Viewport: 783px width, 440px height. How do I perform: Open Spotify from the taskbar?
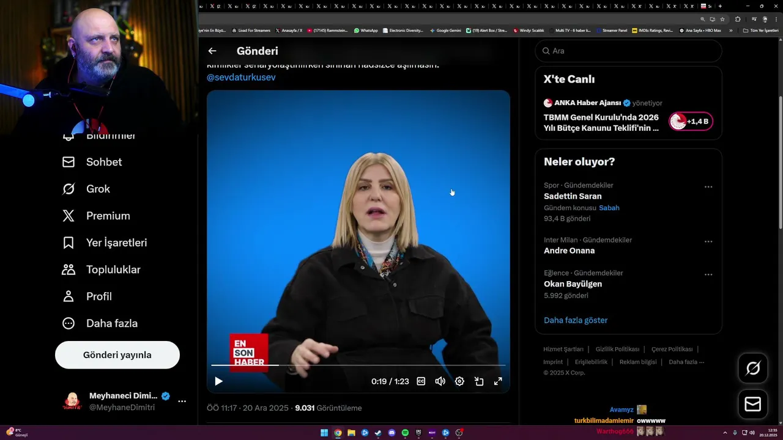pyautogui.click(x=405, y=433)
